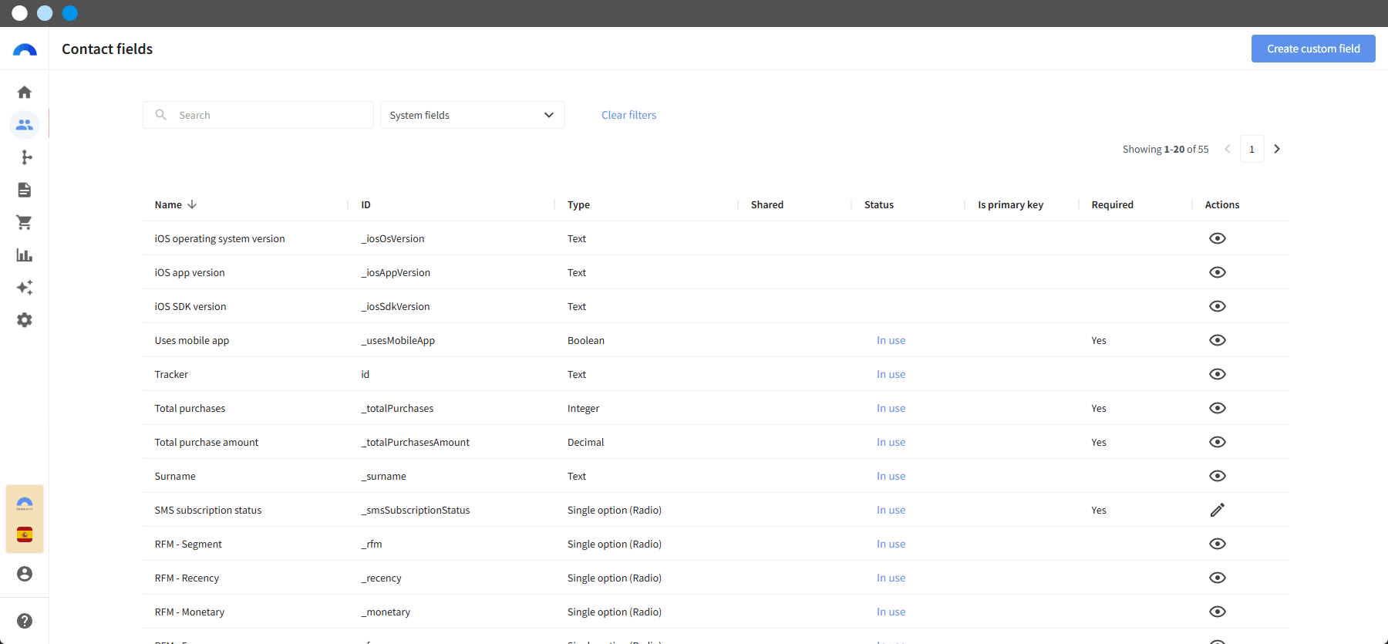1388x644 pixels.
Task: Click In use link for Total purchases
Action: pyautogui.click(x=891, y=408)
